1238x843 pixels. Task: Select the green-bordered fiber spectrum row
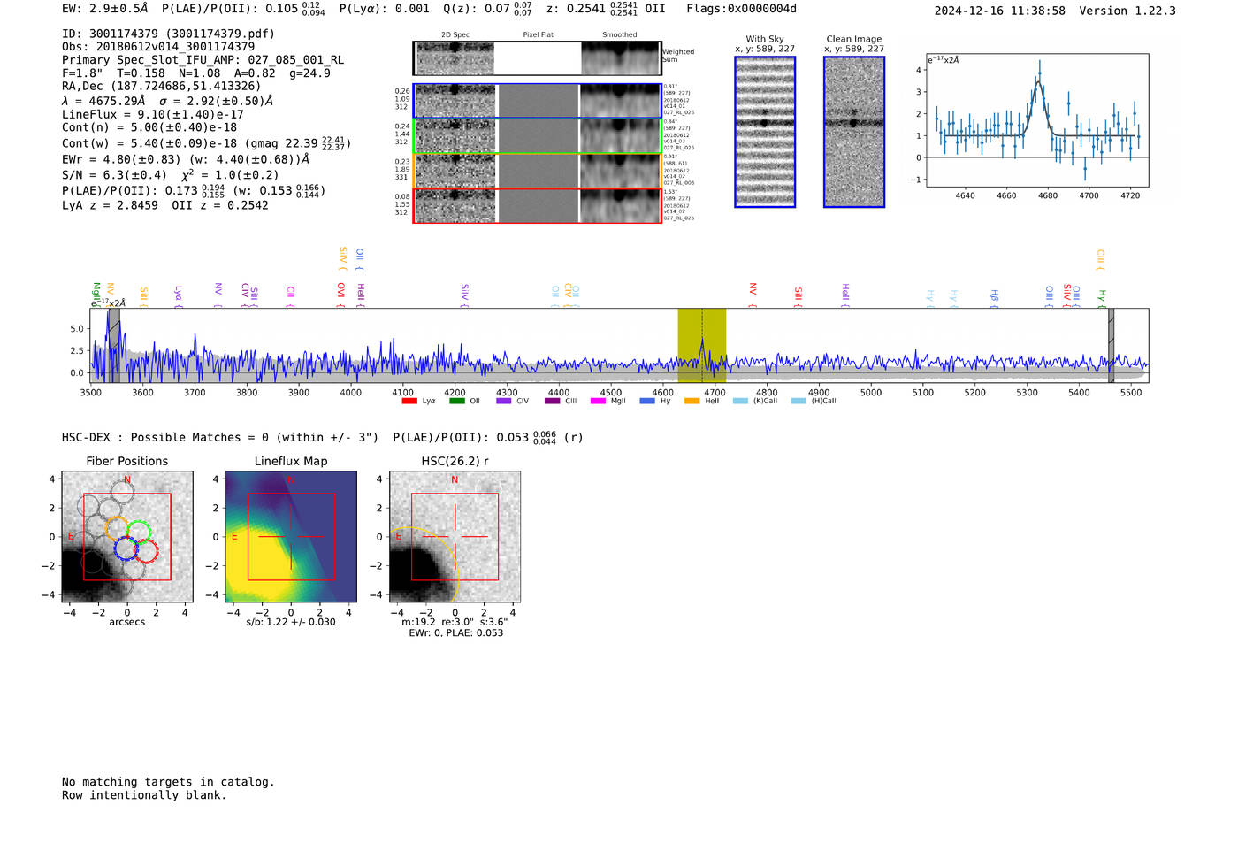pyautogui.click(x=537, y=136)
